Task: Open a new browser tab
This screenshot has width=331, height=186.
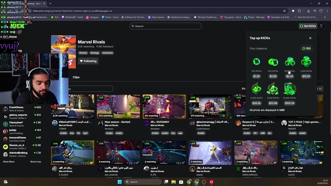Action: [50, 4]
